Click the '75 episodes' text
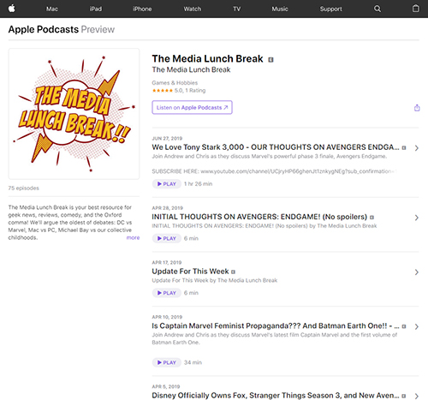 coord(24,188)
